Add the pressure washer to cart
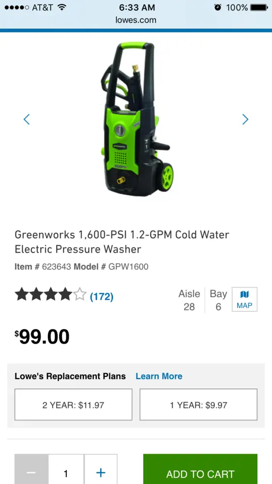 pyautogui.click(x=200, y=469)
